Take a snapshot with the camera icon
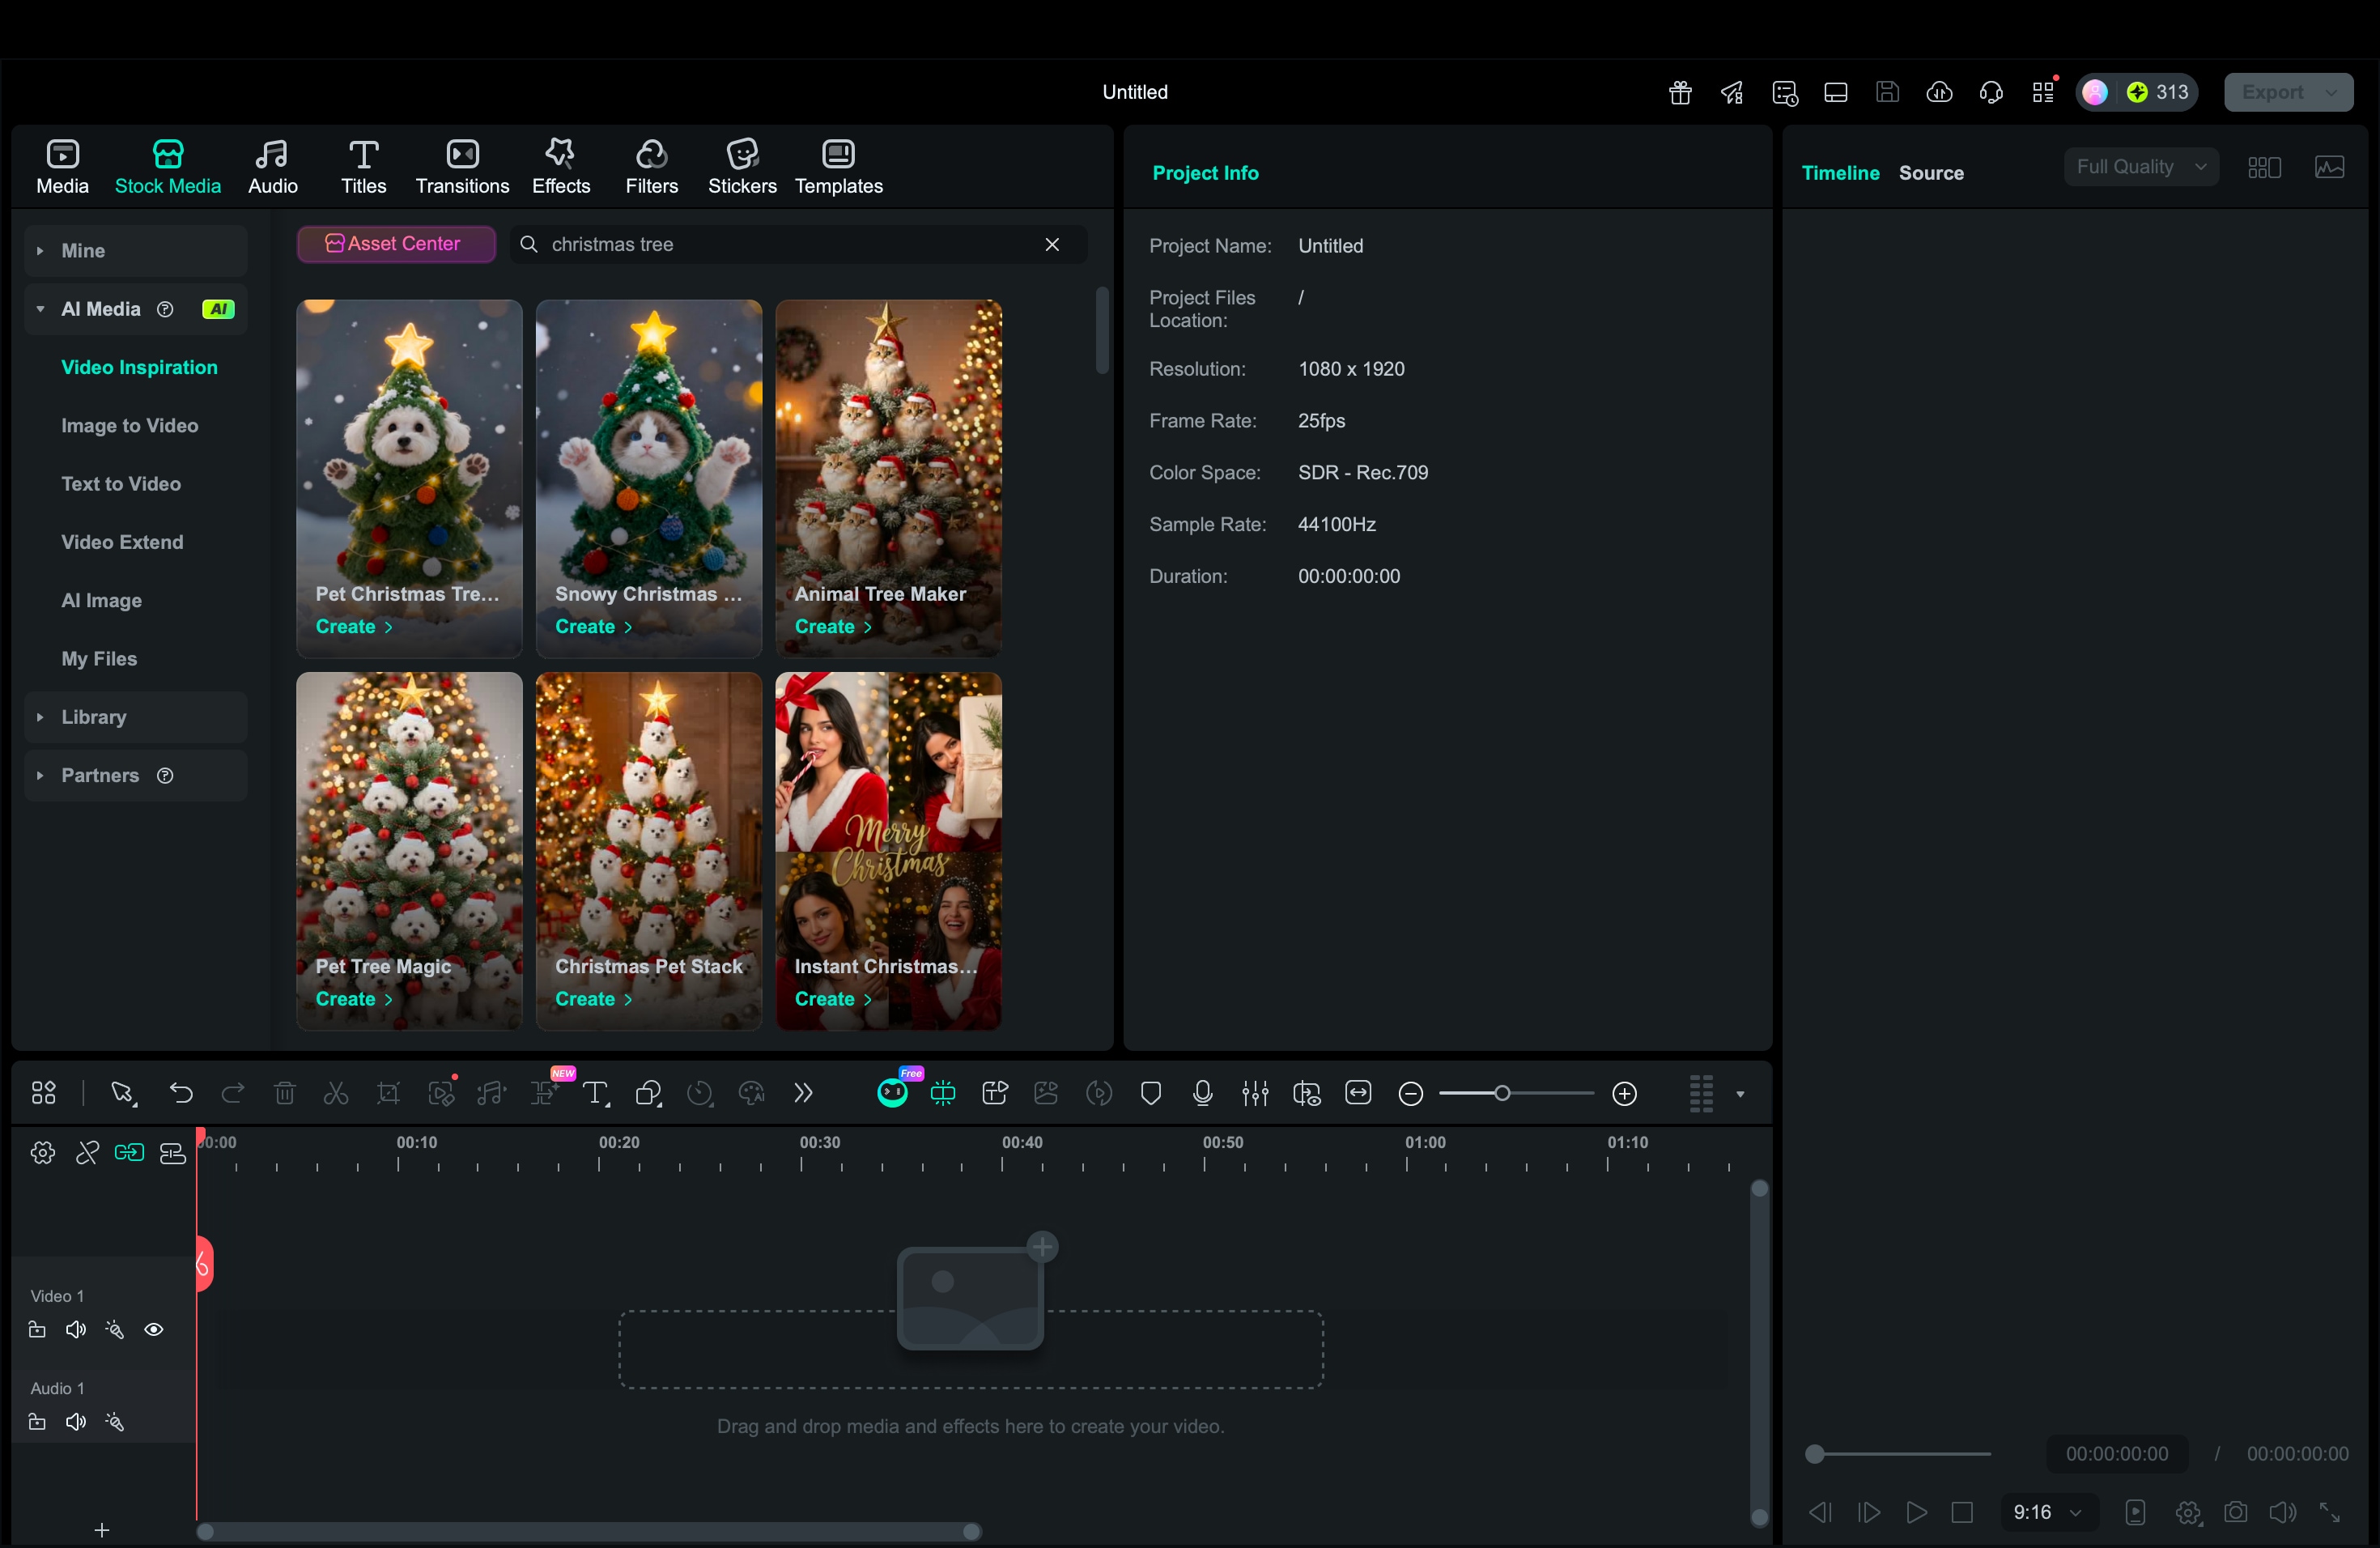Screen dimensions: 2380x1548 coord(2237,1512)
